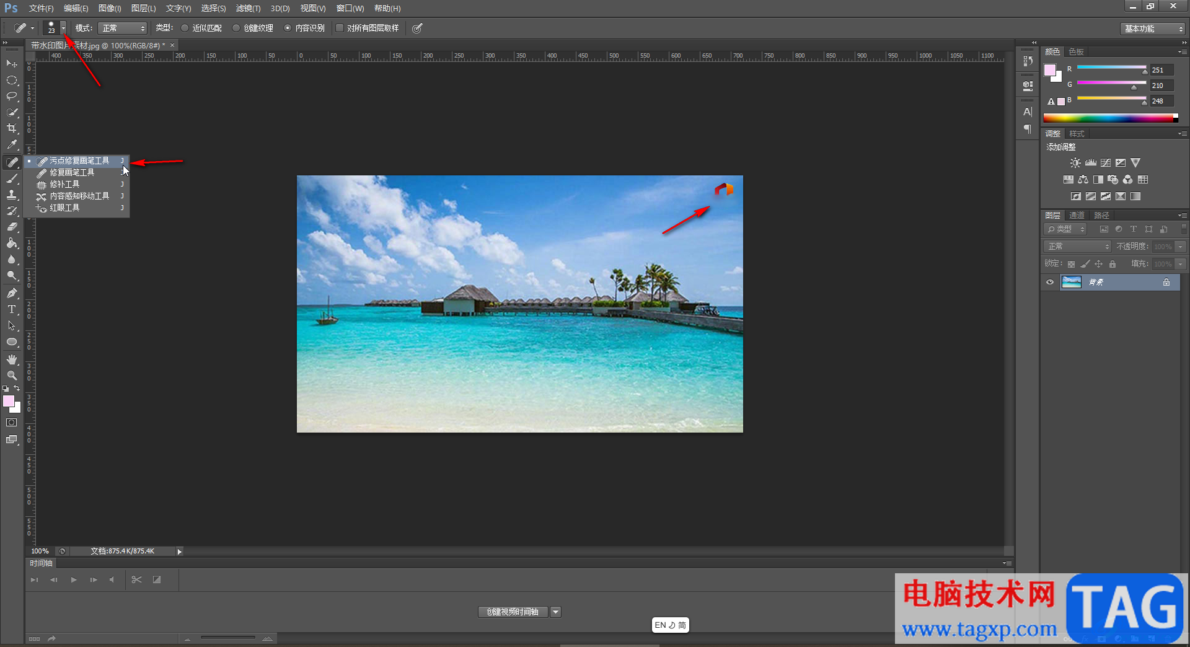Click the color spectrum ramp
1190x647 pixels.
1110,118
